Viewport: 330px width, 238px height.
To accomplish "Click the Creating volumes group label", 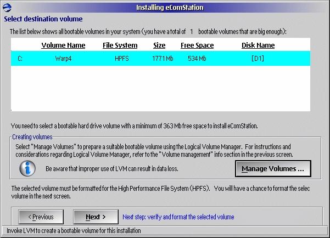I will click(34, 137).
